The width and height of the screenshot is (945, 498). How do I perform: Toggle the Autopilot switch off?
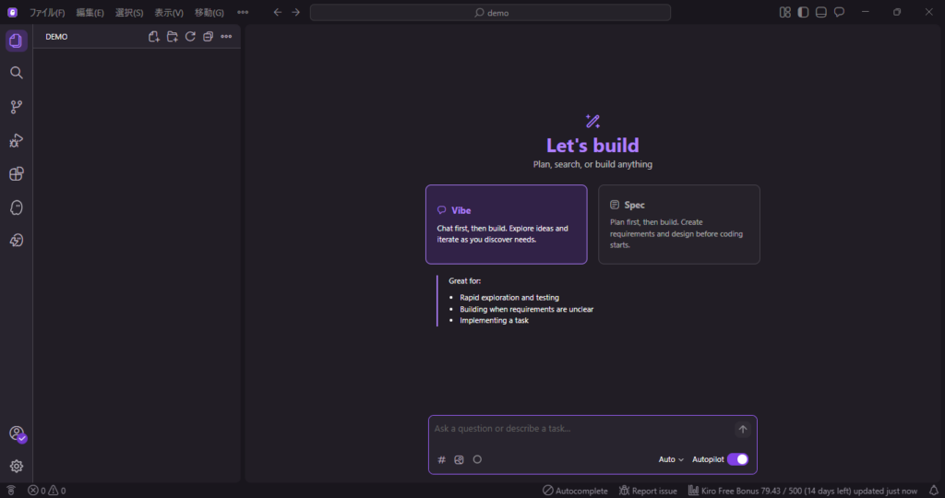[737, 459]
